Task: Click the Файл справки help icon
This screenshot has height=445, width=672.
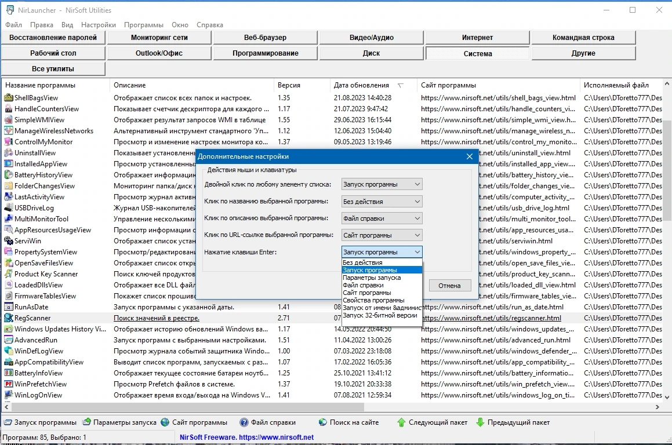Action: click(x=244, y=422)
